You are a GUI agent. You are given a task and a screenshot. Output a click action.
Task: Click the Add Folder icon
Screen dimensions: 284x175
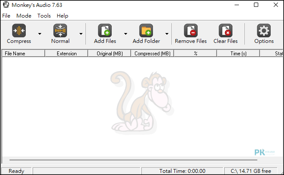tap(146, 30)
